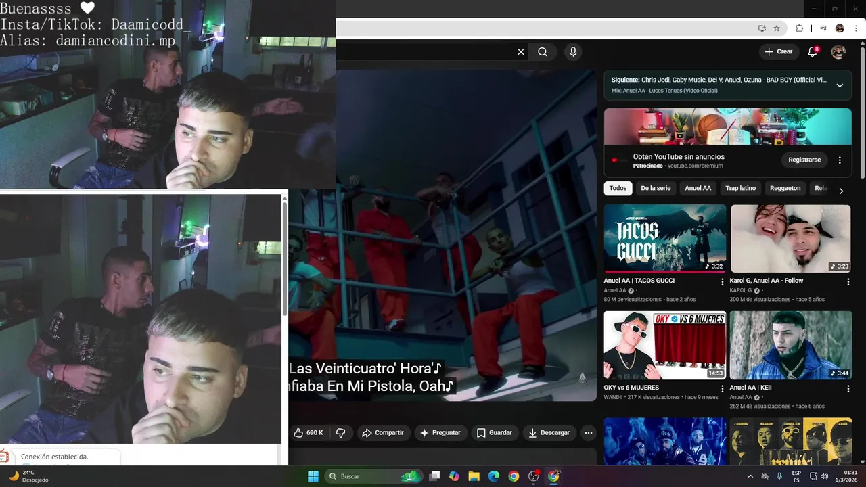Clear the YouTube search box with X
This screenshot has width=866, height=487.
point(521,52)
